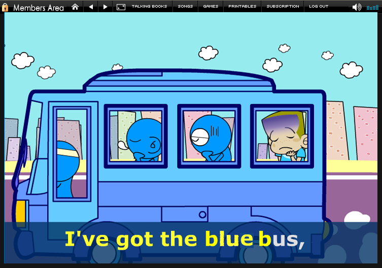Go to next page with right arrow
This screenshot has width=382, height=268.
(x=105, y=7)
